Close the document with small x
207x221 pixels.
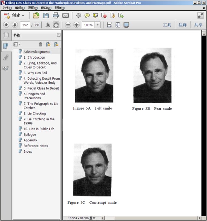(204, 8)
